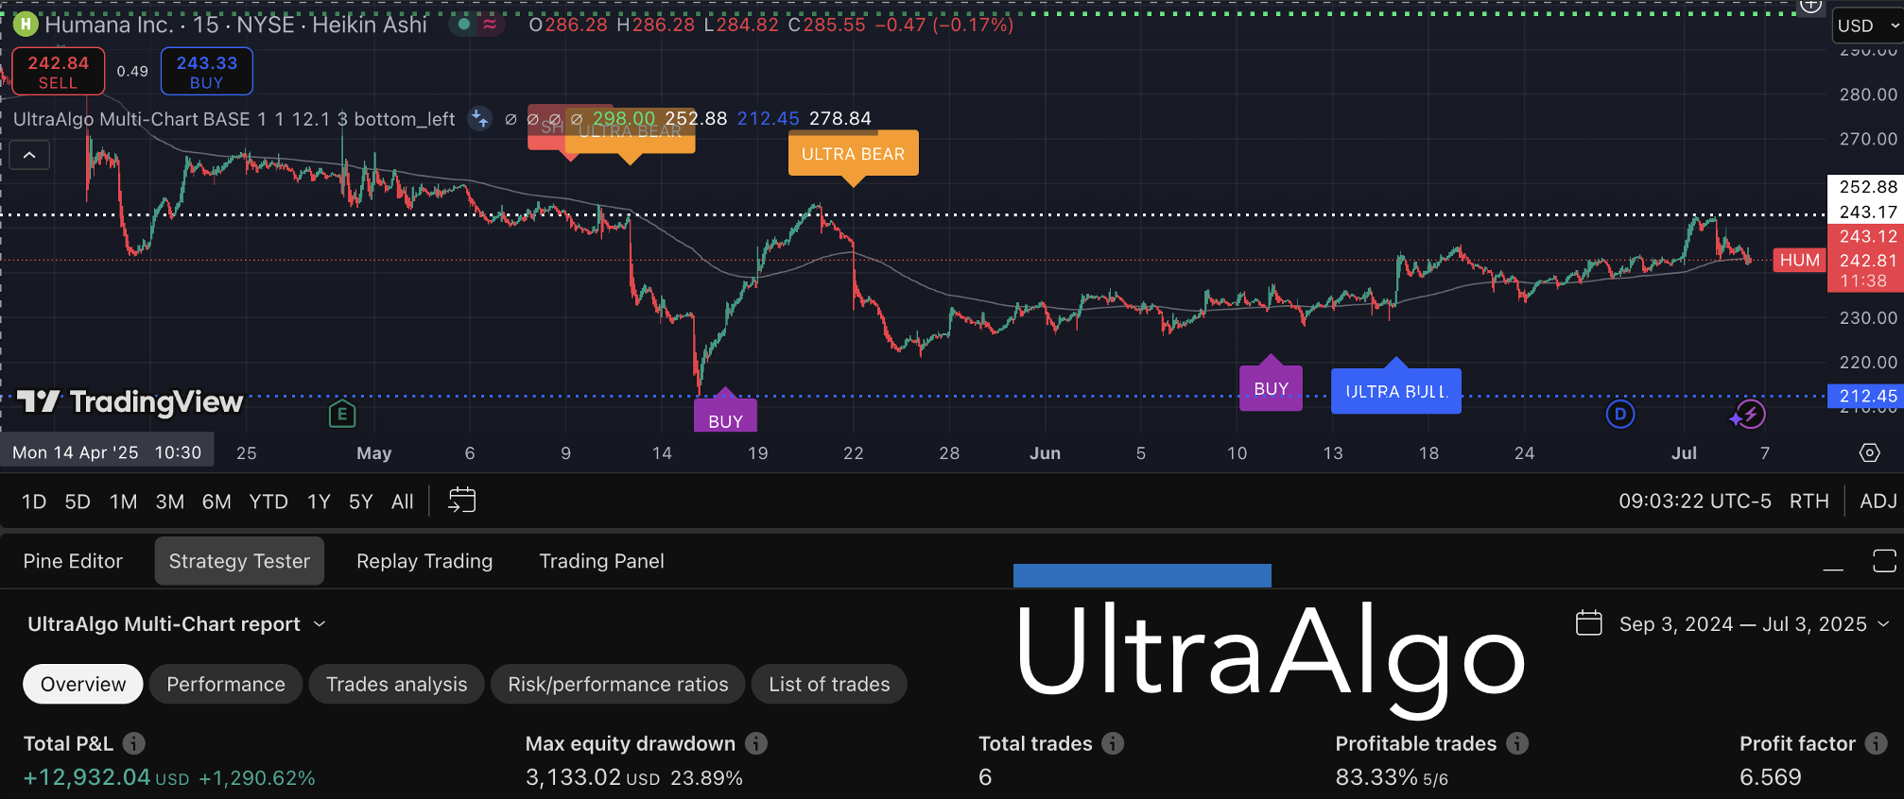This screenshot has height=799, width=1904.
Task: Open Risk/performance ratios tab
Action: (618, 684)
